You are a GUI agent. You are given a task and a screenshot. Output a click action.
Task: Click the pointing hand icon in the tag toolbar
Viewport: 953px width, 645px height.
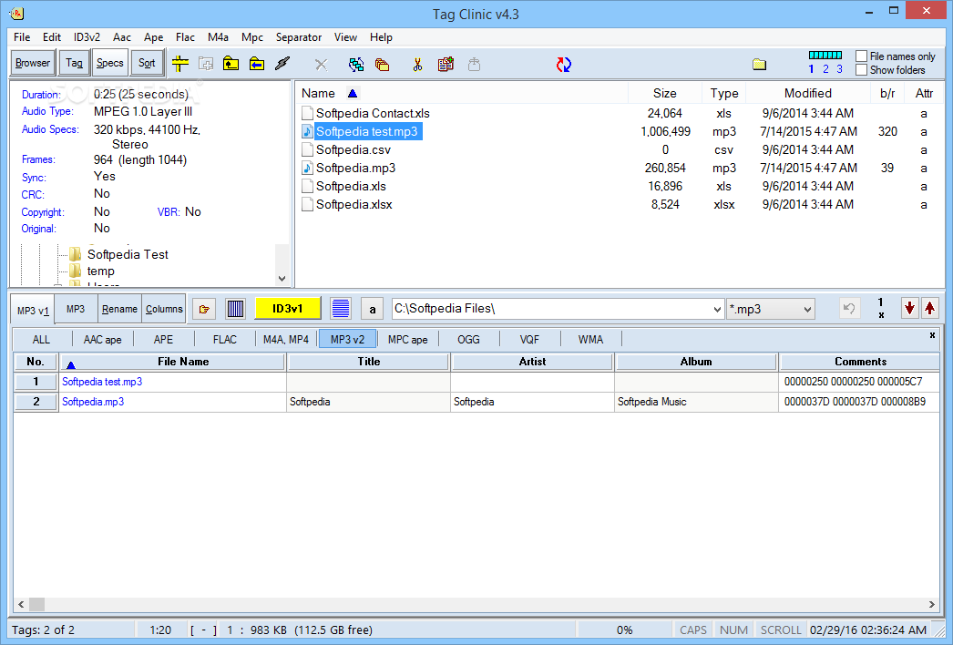pyautogui.click(x=204, y=309)
